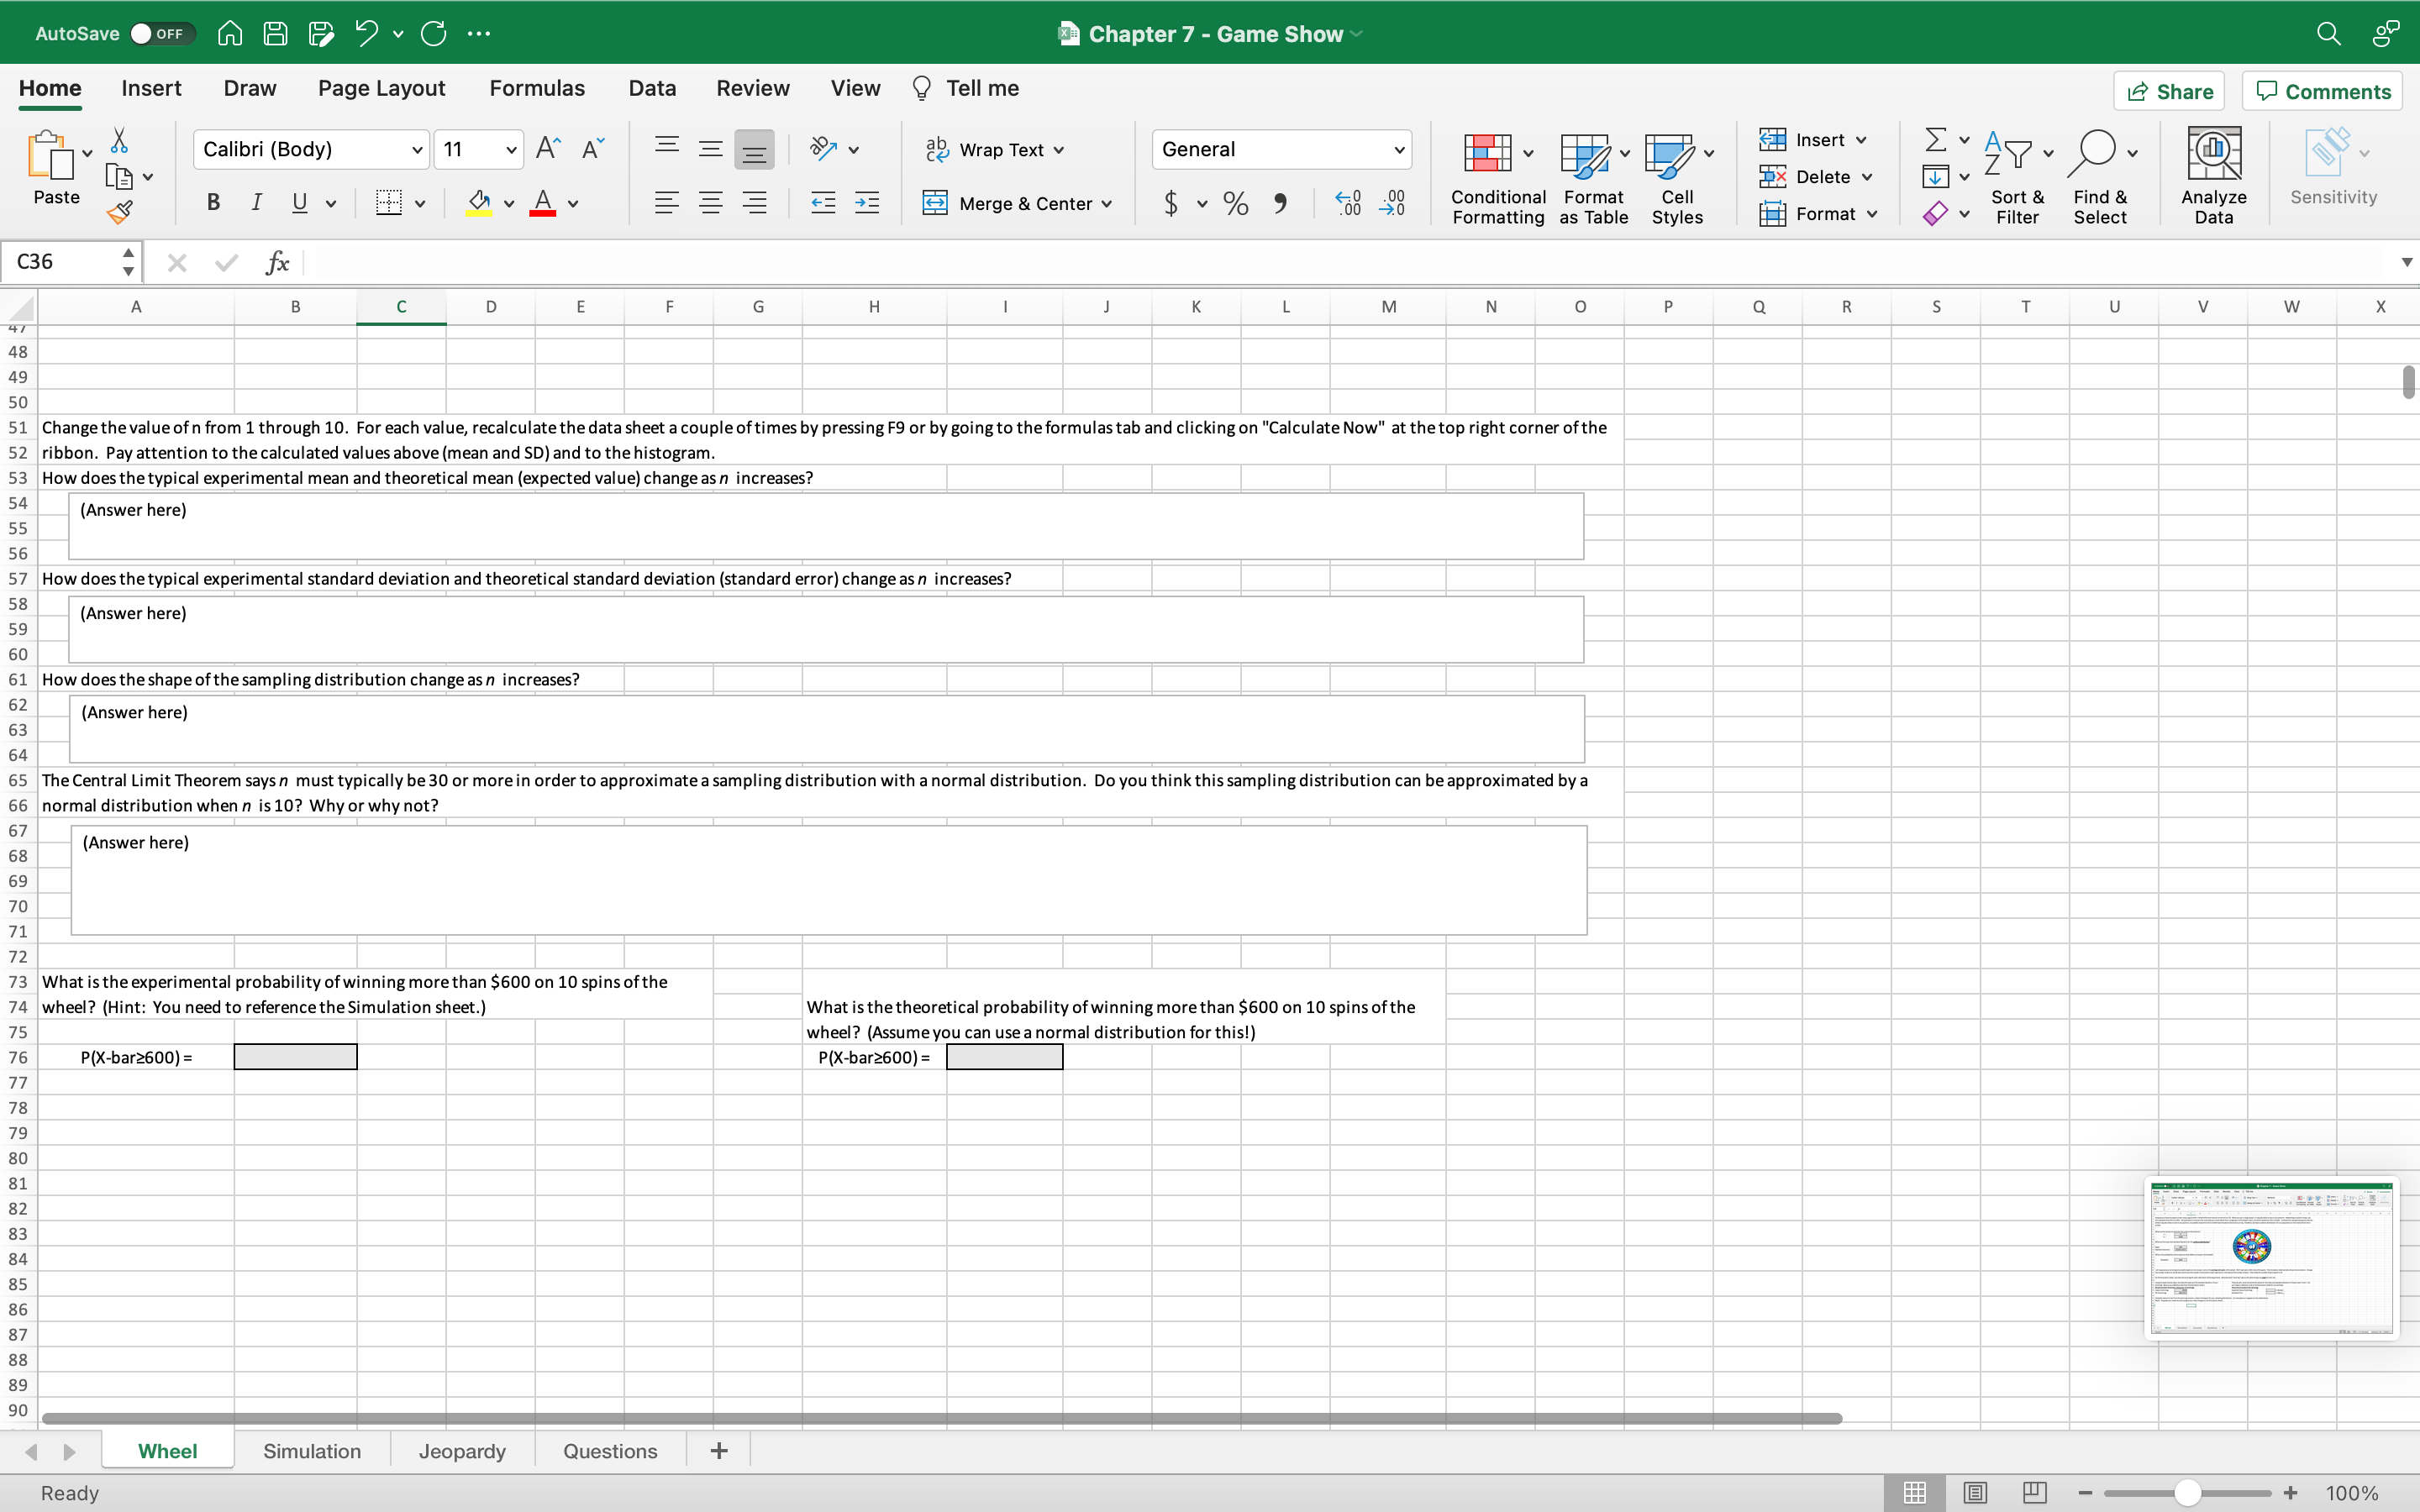Check the experimental probability input field row 76
Screen dimensions: 2420x1512
pyautogui.click(x=296, y=1058)
